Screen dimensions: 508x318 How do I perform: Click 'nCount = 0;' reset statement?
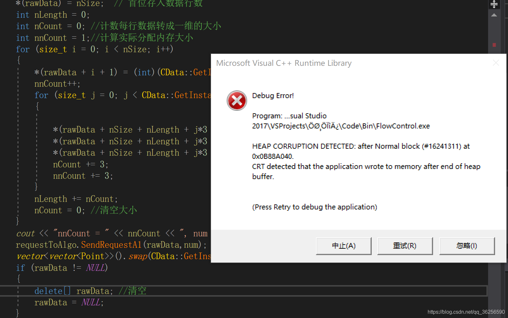point(59,210)
